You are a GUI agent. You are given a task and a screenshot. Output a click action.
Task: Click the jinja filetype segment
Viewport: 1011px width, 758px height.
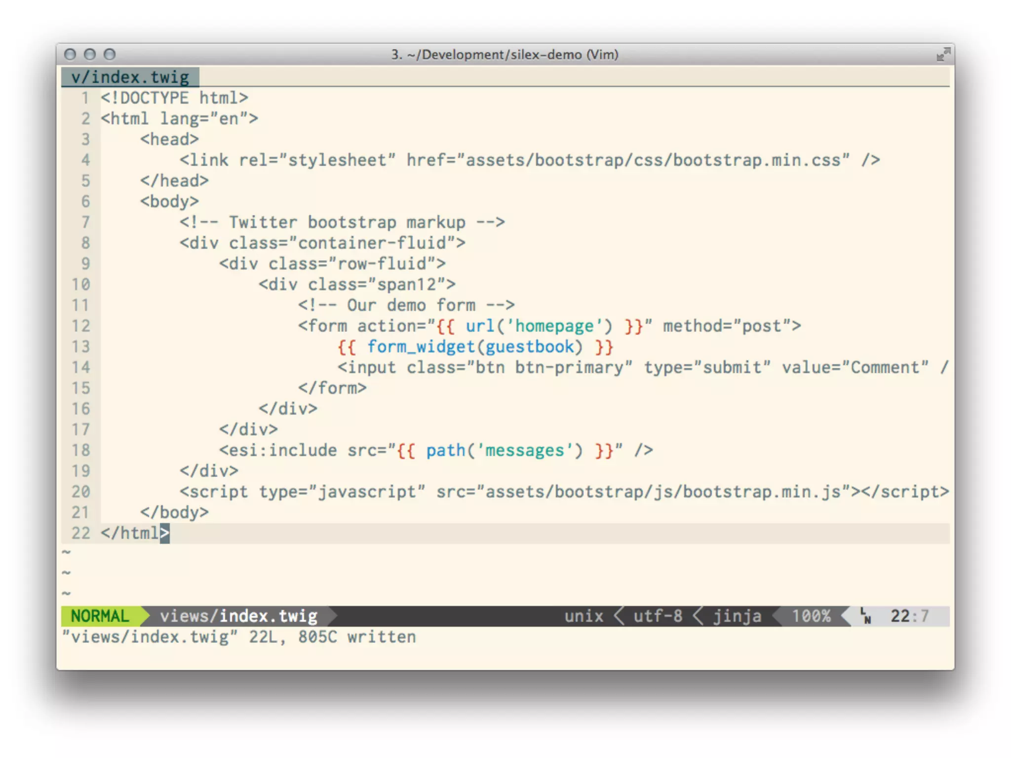[x=737, y=616]
